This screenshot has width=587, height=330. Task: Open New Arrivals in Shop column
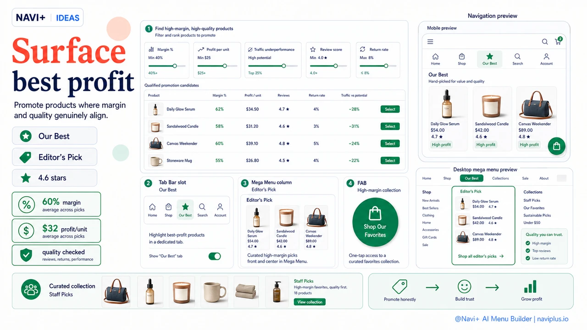pyautogui.click(x=431, y=201)
